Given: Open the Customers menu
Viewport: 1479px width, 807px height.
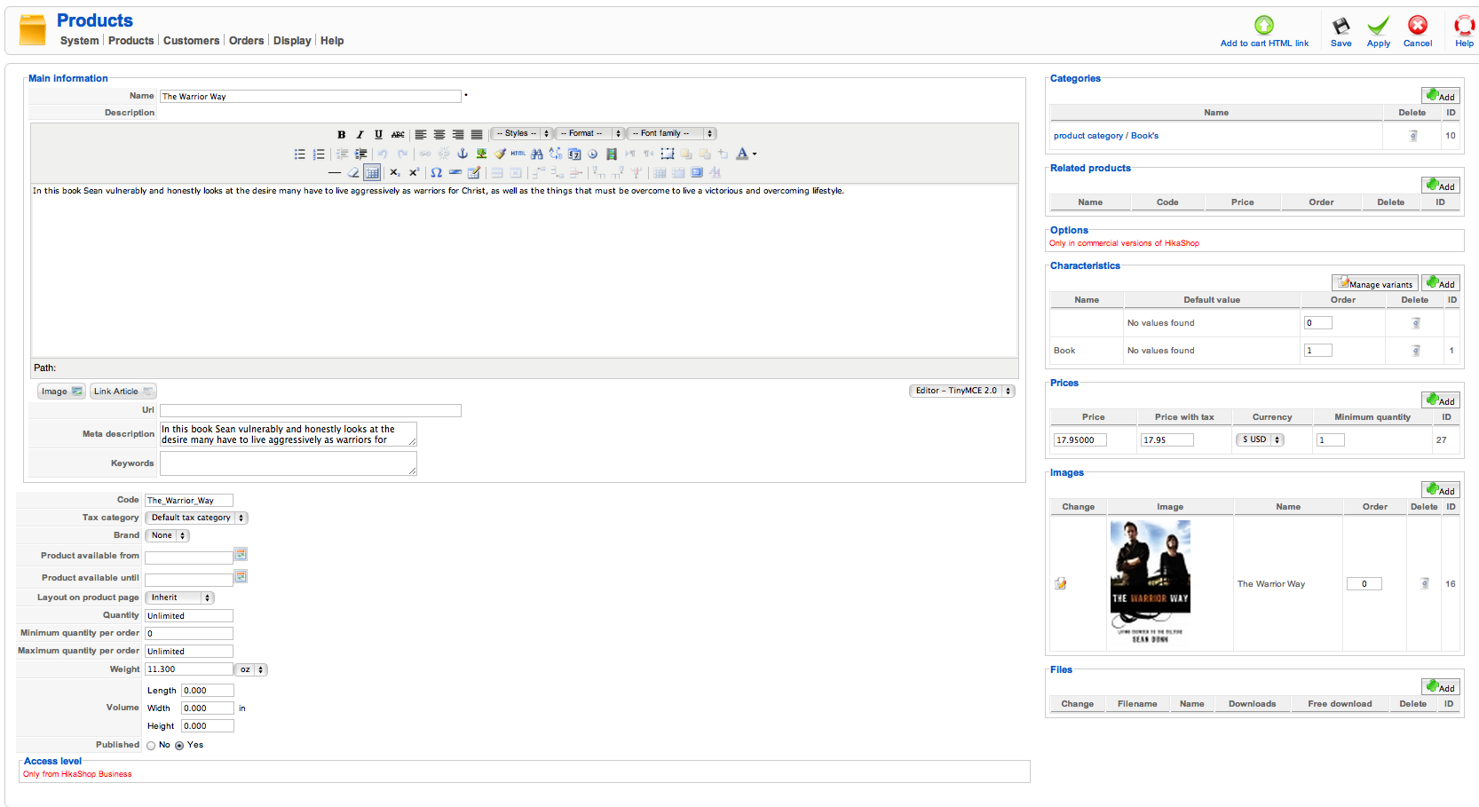Looking at the screenshot, I should (191, 41).
